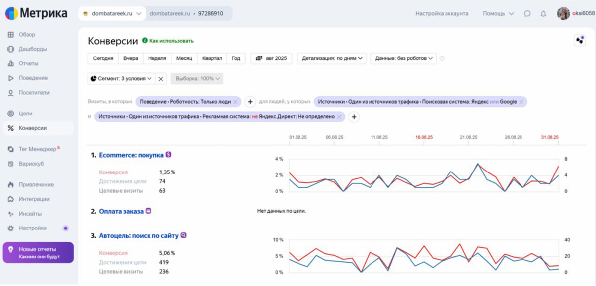The height and width of the screenshot is (286, 596).
Task: Go to Отчеты in the sidebar
Action: 28,63
